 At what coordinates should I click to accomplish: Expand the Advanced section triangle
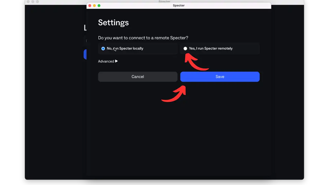tap(116, 61)
